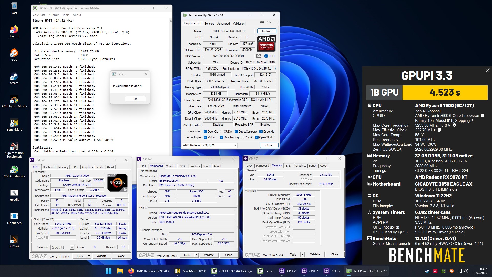
Task: Open the Socket #1 selection dropdown
Action: (x=62, y=247)
